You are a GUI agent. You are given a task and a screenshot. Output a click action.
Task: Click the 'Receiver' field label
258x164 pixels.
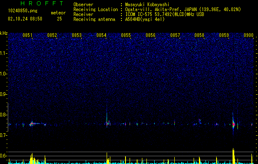coord(83,14)
